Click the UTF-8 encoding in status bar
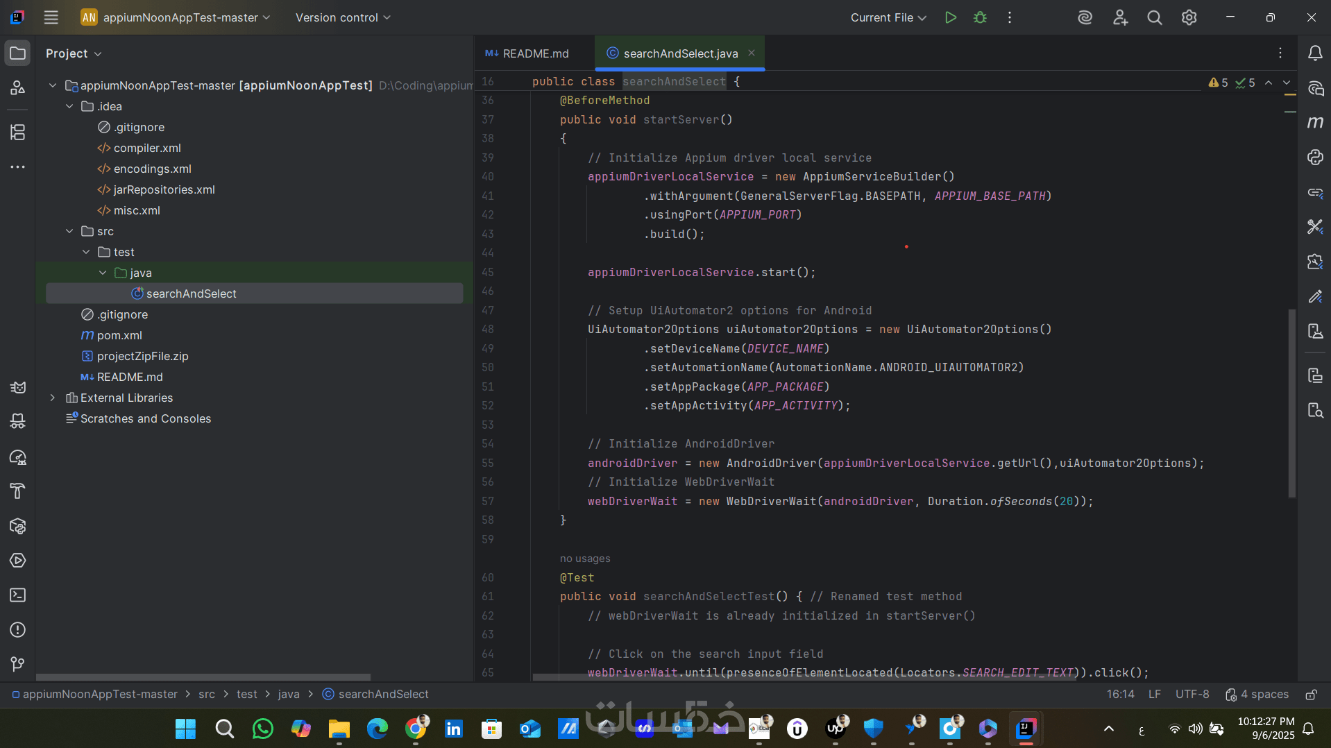 point(1192,695)
